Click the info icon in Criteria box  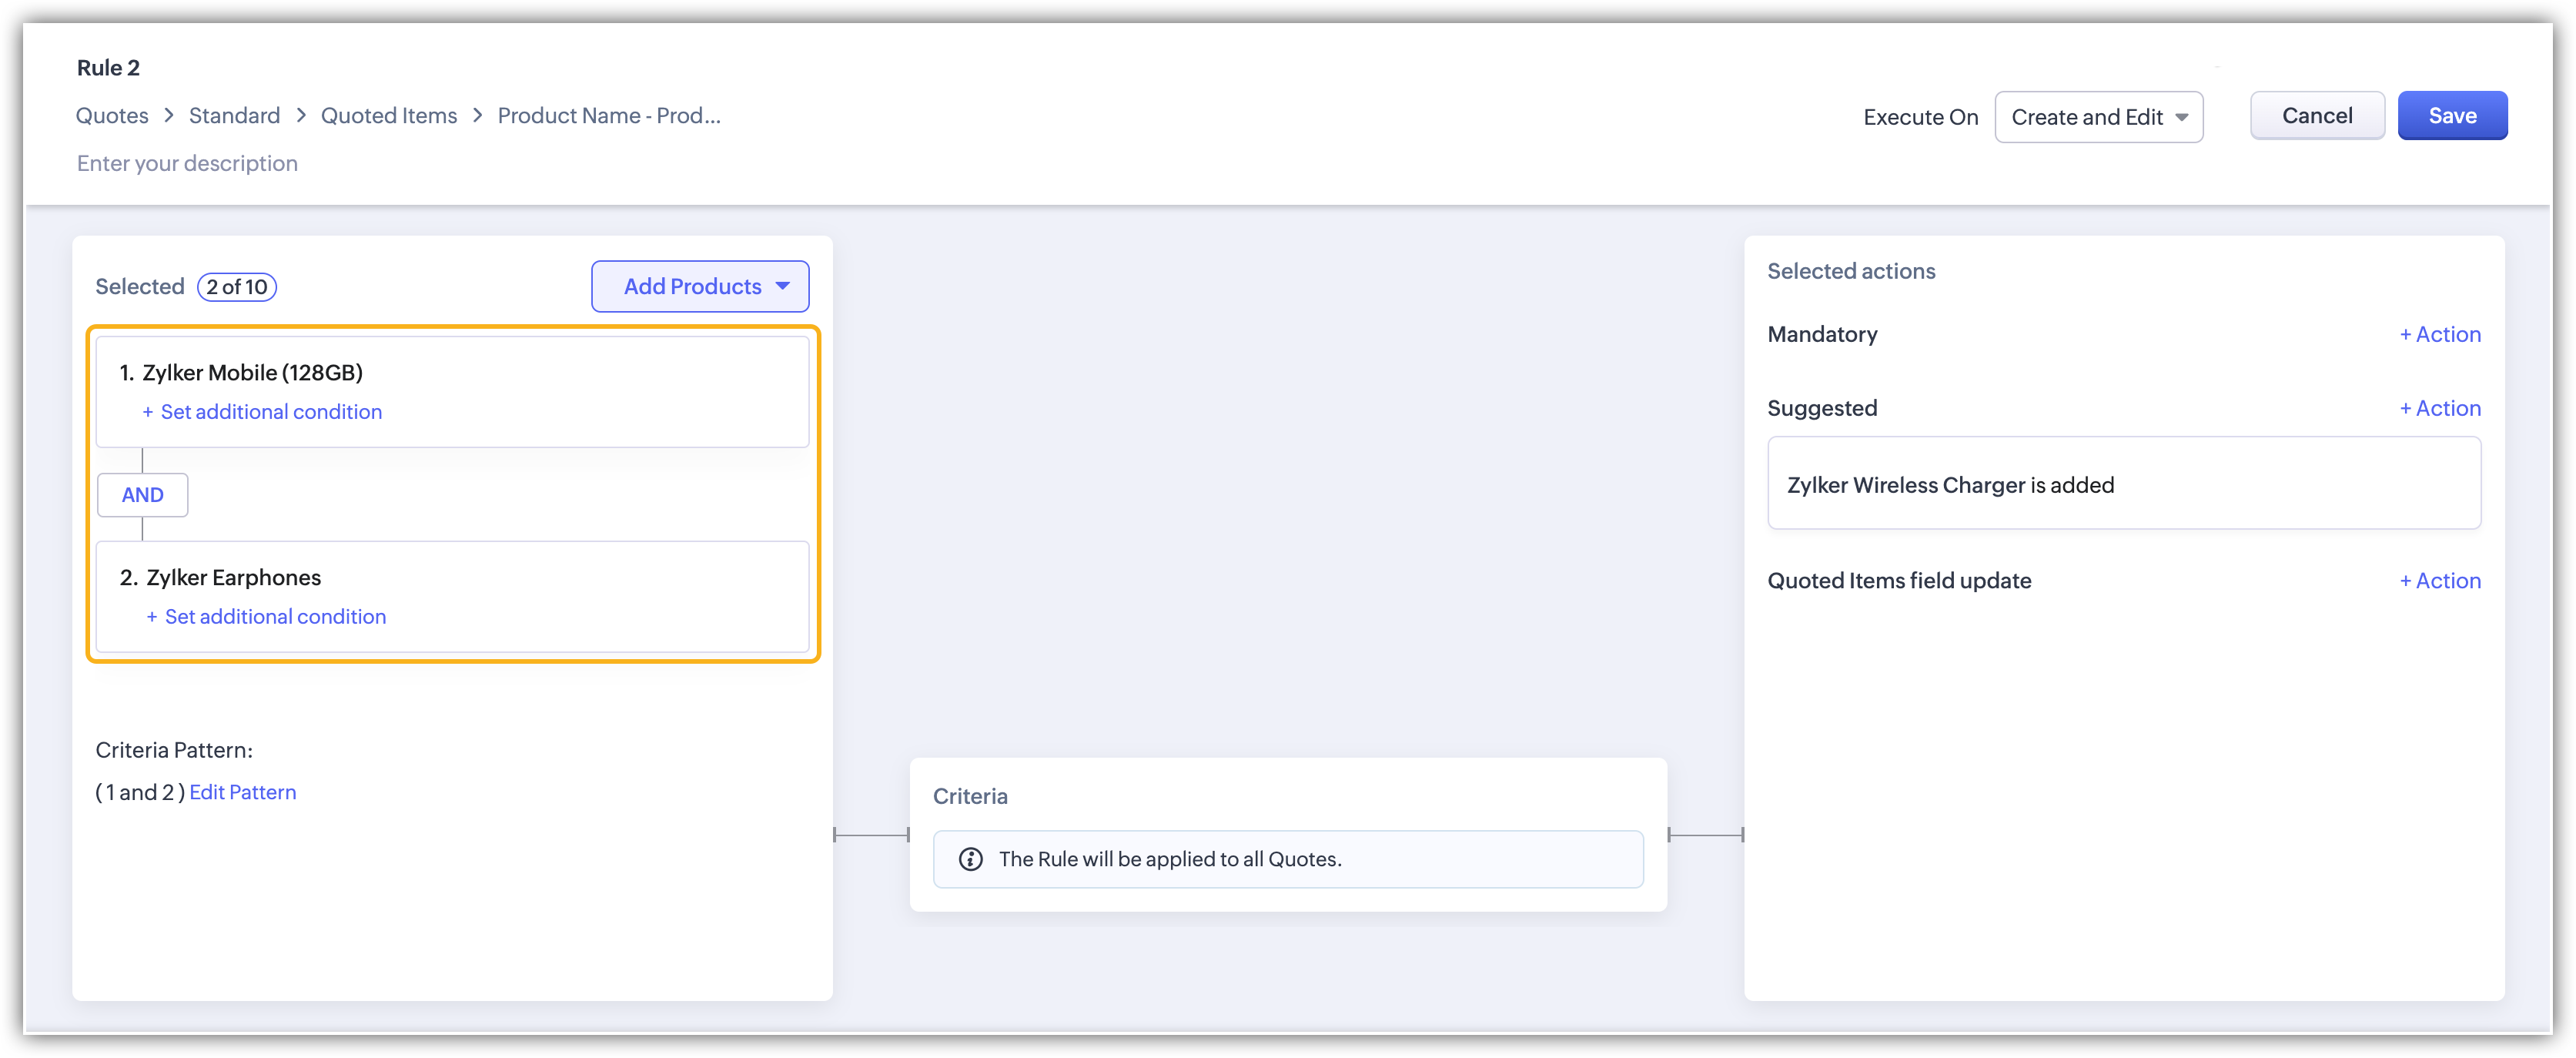(970, 859)
